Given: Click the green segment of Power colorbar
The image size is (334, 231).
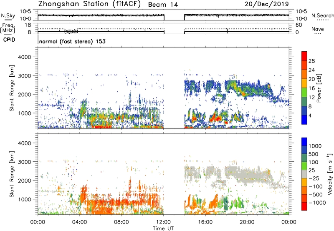Looking at the screenshot, I should (304, 92).
